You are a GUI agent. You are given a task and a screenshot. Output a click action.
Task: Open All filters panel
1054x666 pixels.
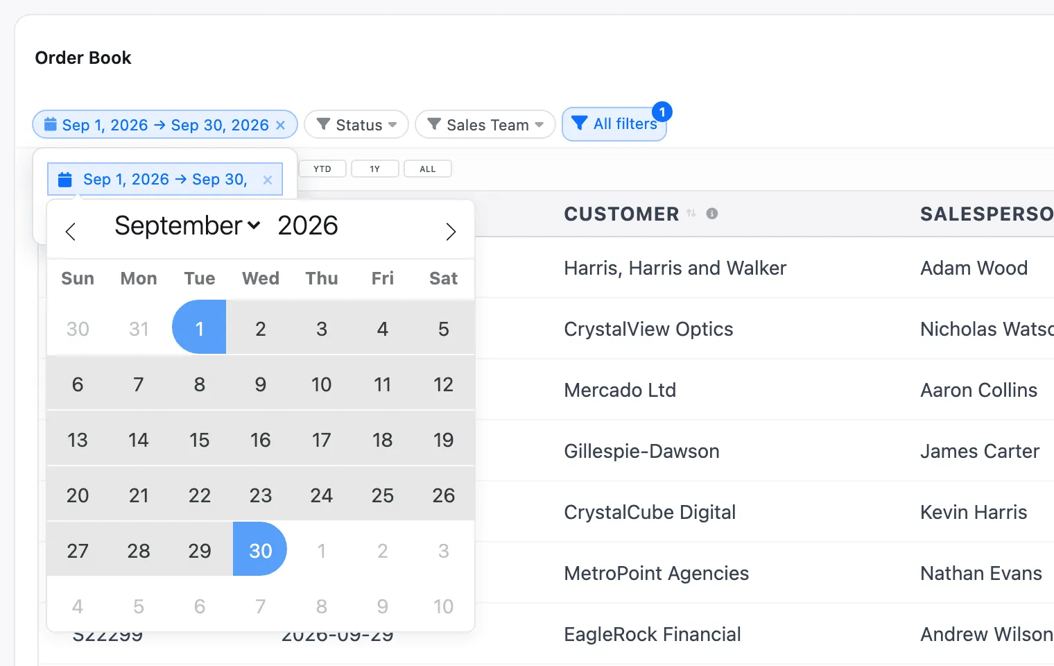(614, 123)
